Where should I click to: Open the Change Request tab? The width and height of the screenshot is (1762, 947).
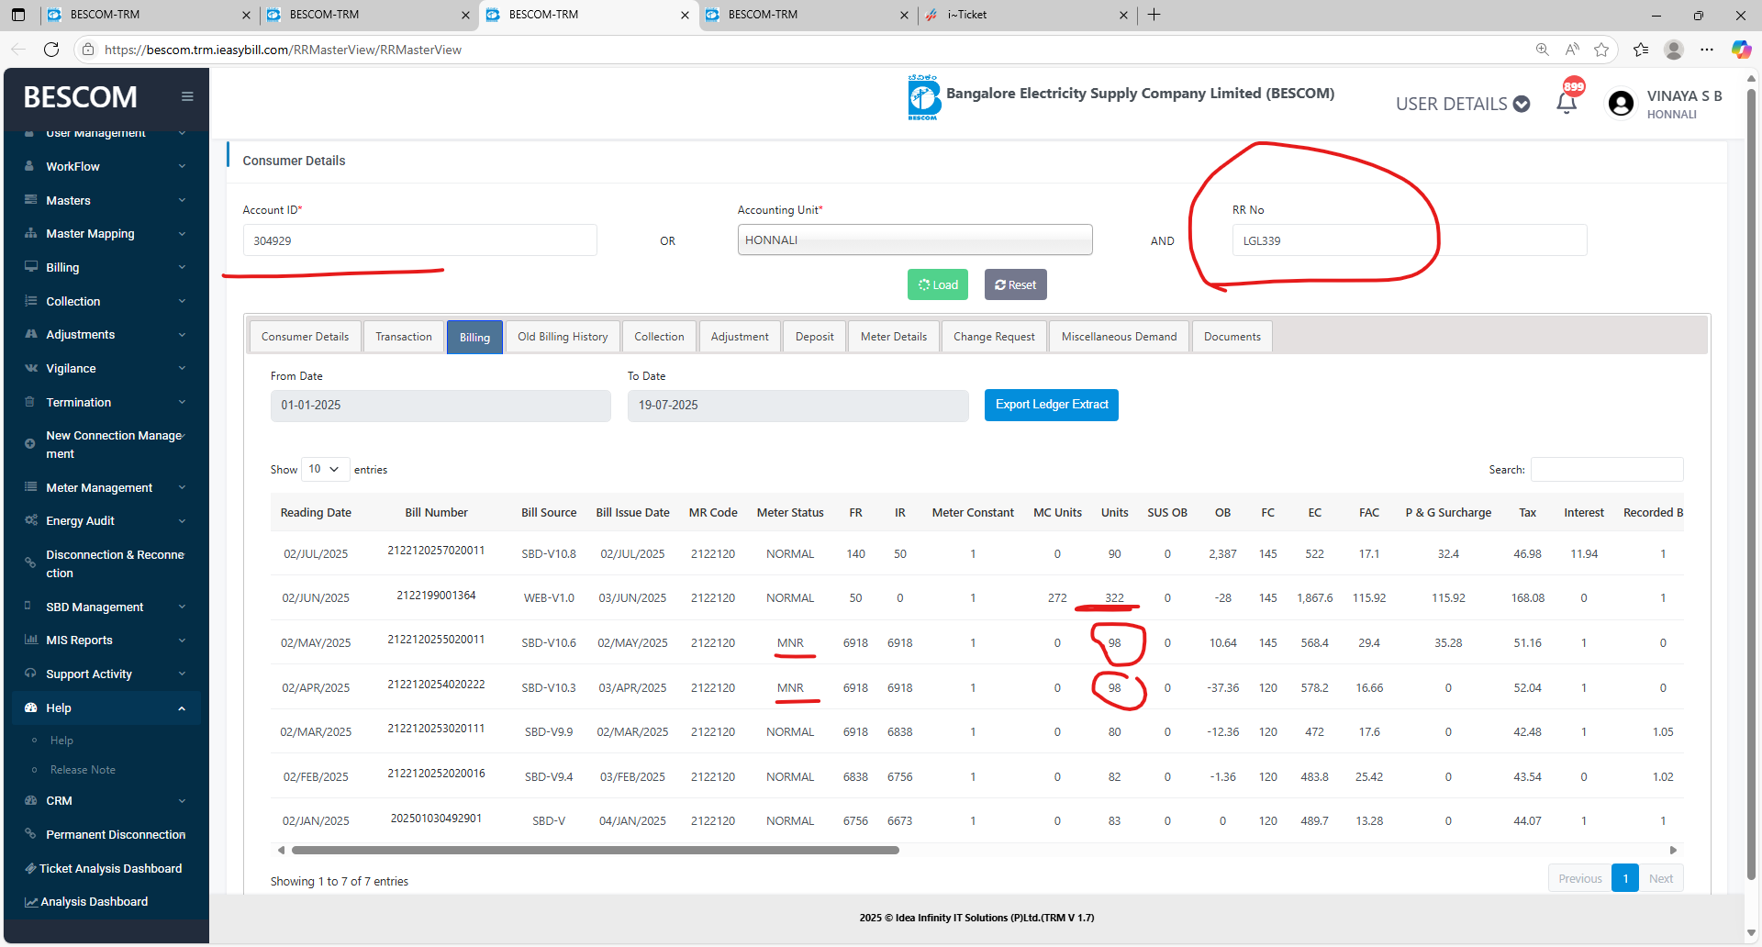[994, 337]
